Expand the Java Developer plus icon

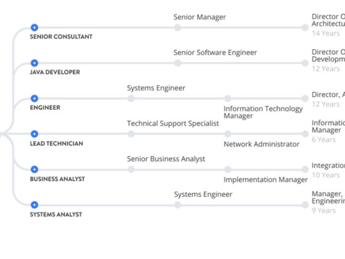[x=34, y=63]
